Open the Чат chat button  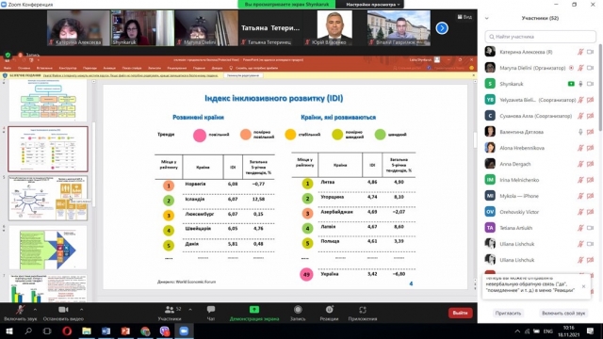click(211, 313)
